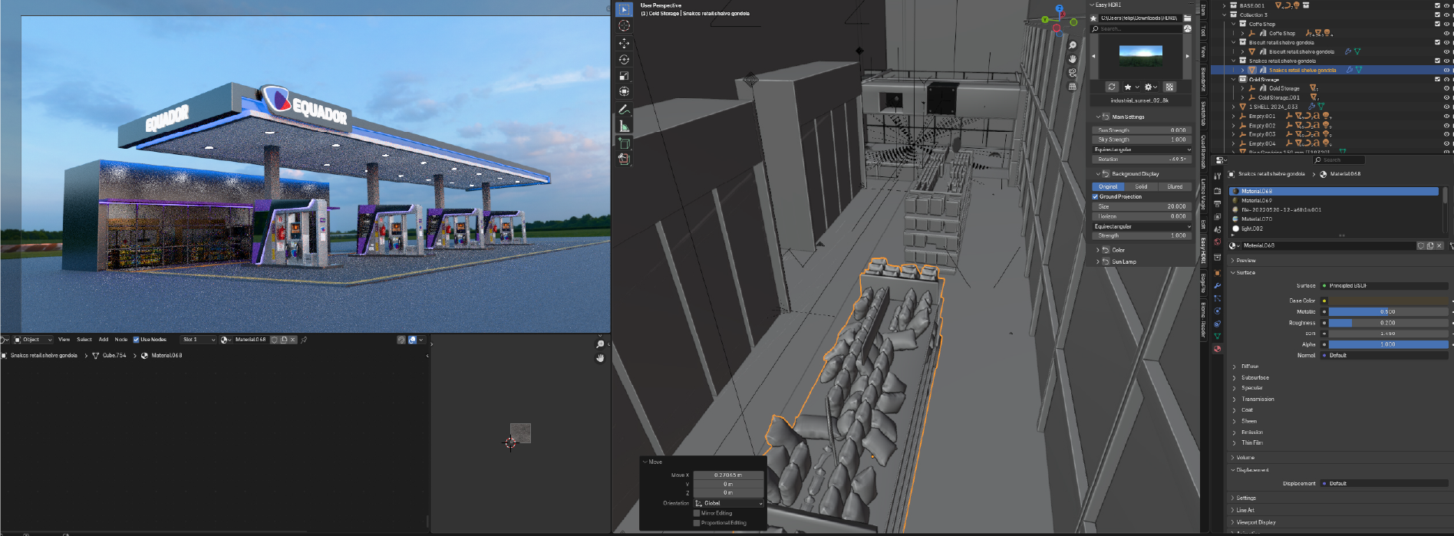Open Tool properties tab icon

(x=1217, y=176)
